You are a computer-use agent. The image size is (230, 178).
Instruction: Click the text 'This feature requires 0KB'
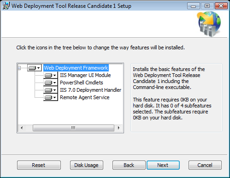coord(172,108)
